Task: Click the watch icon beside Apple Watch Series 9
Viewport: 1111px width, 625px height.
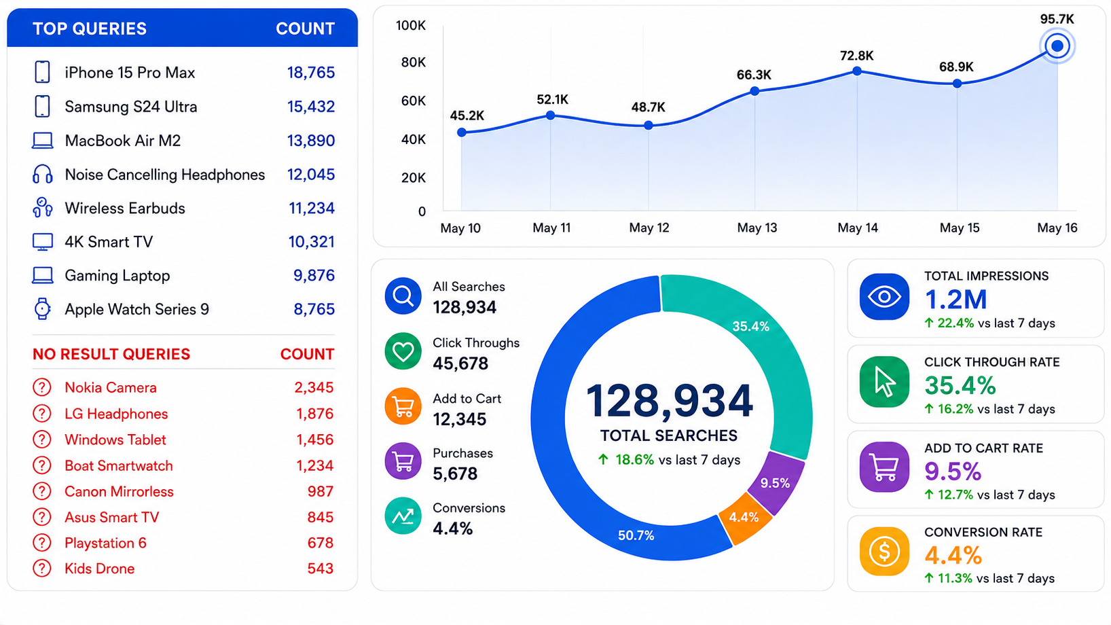Action: coord(42,308)
